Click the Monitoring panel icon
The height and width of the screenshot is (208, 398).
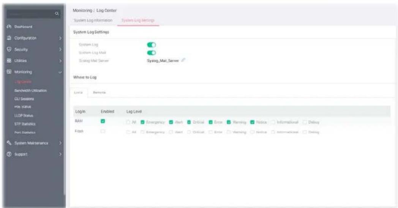click(x=9, y=71)
